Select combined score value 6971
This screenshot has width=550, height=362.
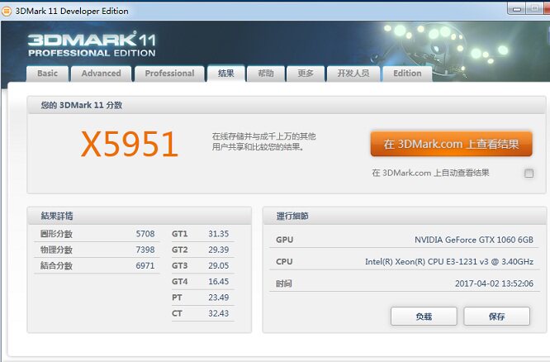coord(145,265)
